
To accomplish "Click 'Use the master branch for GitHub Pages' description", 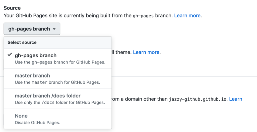I will coord(57,82).
